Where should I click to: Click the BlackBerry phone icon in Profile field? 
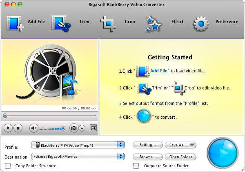click(38, 145)
